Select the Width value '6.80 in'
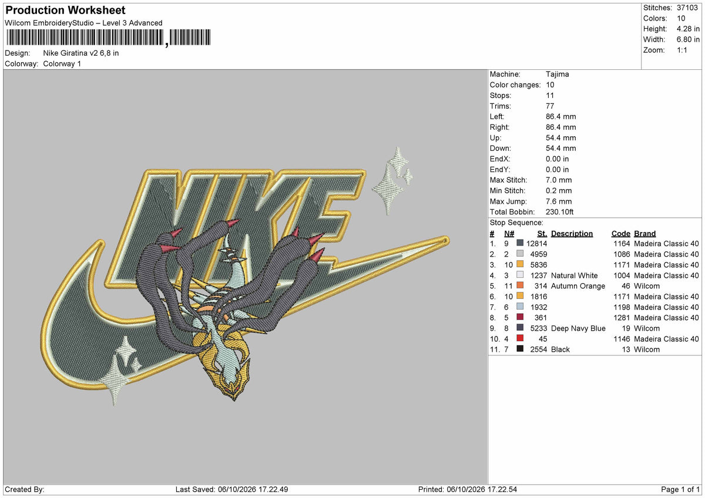 click(688, 39)
